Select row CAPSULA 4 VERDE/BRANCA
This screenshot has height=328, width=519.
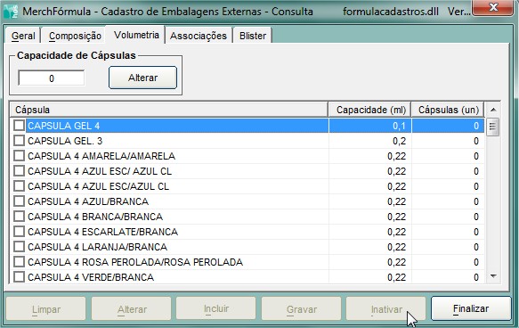pyautogui.click(x=247, y=277)
